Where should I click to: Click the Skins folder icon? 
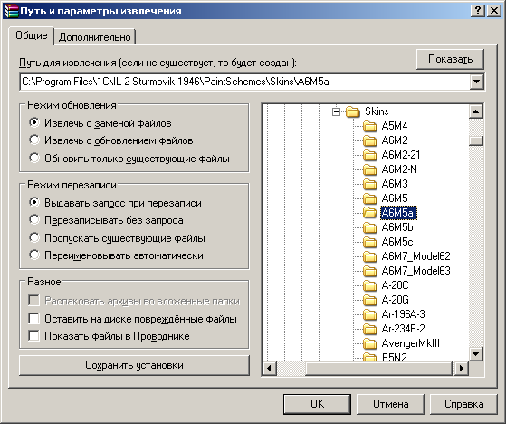(x=353, y=111)
